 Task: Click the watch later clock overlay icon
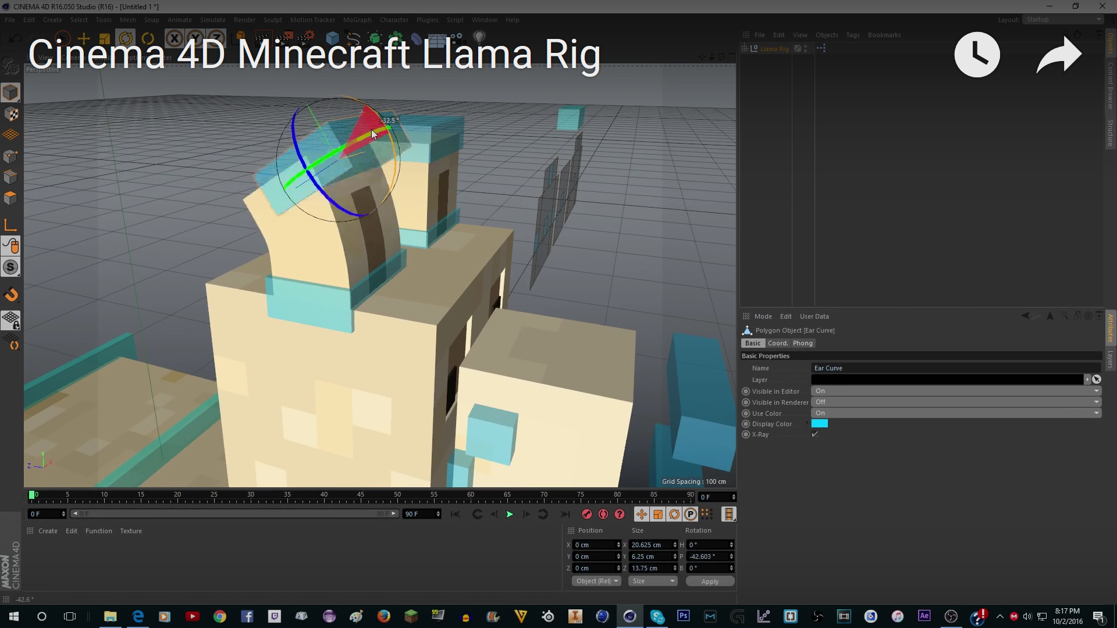click(x=977, y=55)
